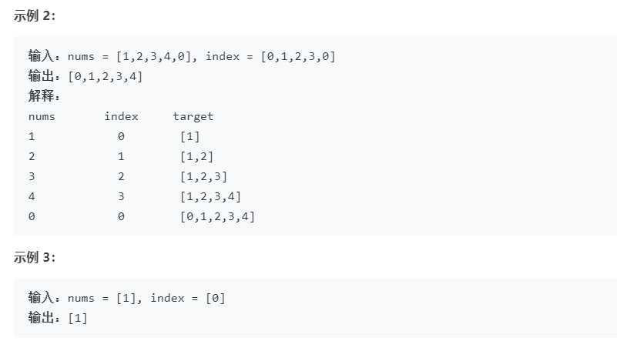Click target value [1,2,3]

point(204,177)
